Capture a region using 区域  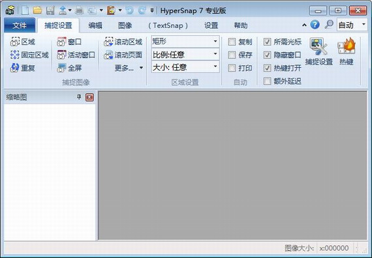(x=23, y=42)
